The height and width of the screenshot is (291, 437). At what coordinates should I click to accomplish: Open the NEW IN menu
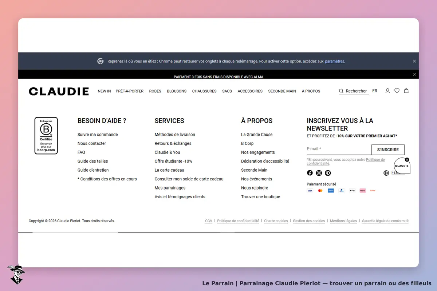104,91
